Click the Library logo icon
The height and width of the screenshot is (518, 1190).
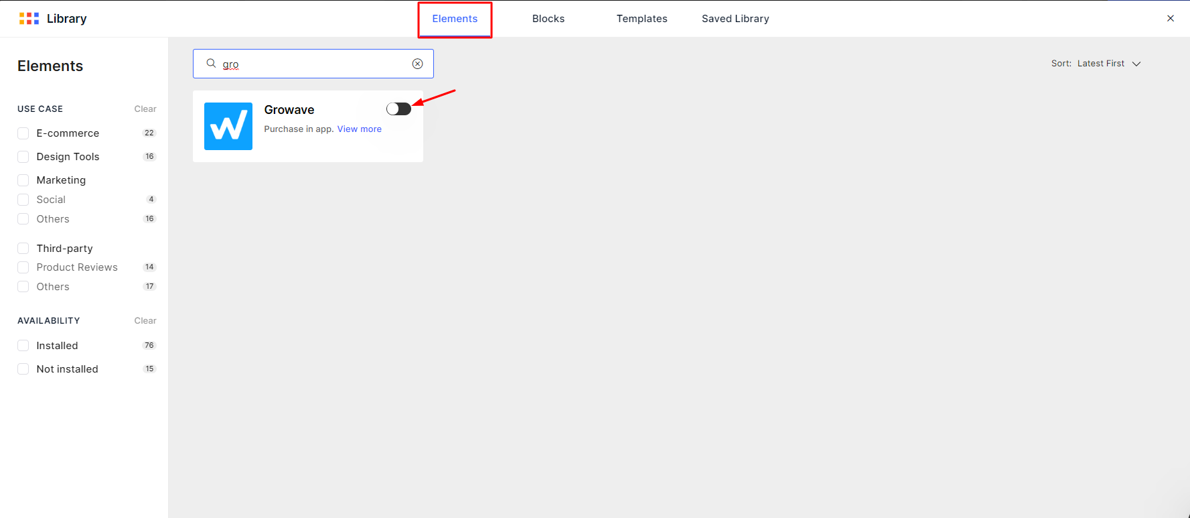[x=29, y=19]
